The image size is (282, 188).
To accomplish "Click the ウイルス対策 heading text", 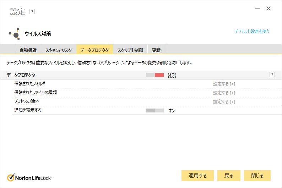I will (38, 34).
